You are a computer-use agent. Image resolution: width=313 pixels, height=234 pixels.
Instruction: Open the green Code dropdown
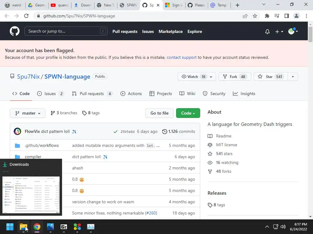click(x=188, y=113)
